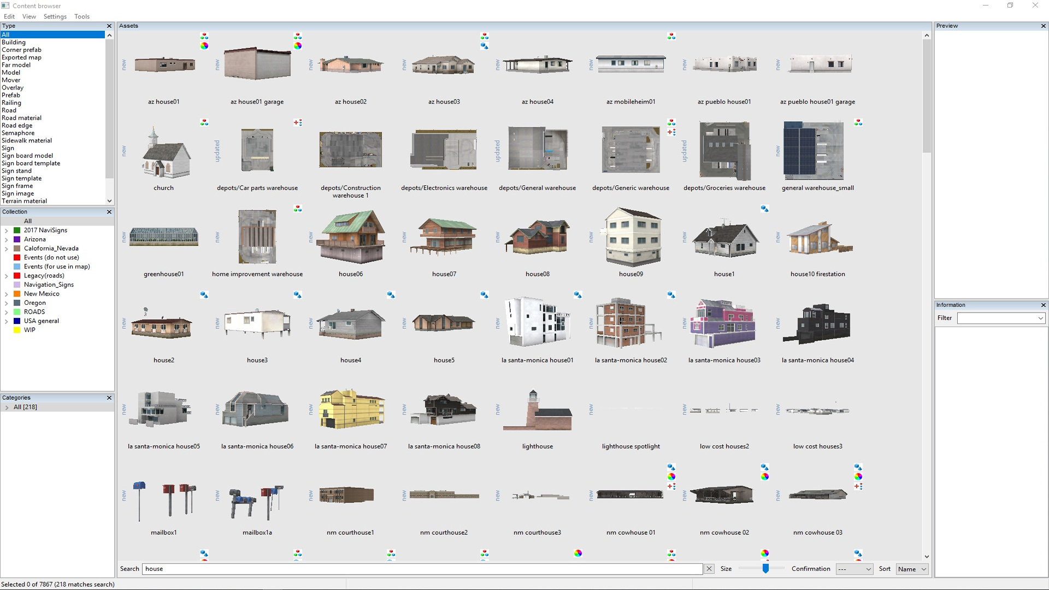Click the color wheel icon on az house01 garage
Image resolution: width=1049 pixels, height=590 pixels.
point(298,46)
